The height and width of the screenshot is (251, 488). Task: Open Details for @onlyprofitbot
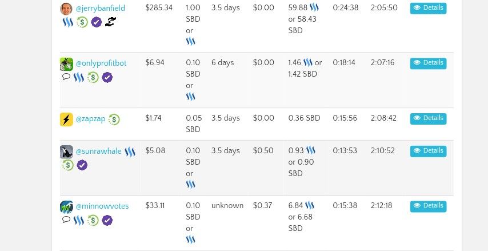[x=428, y=63]
